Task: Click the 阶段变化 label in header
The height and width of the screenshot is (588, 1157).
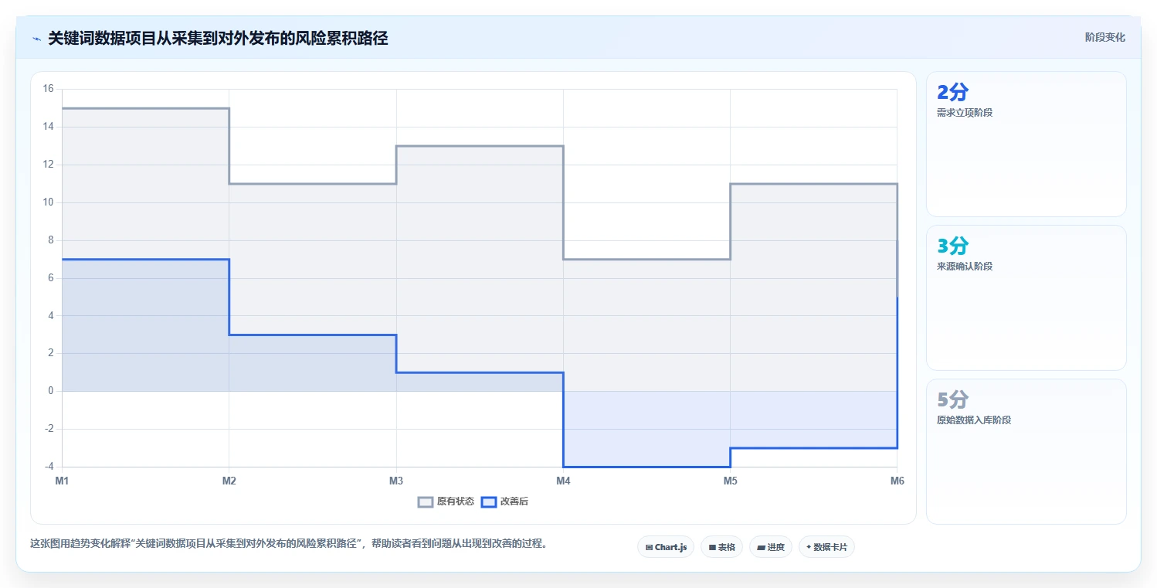Action: click(1104, 37)
